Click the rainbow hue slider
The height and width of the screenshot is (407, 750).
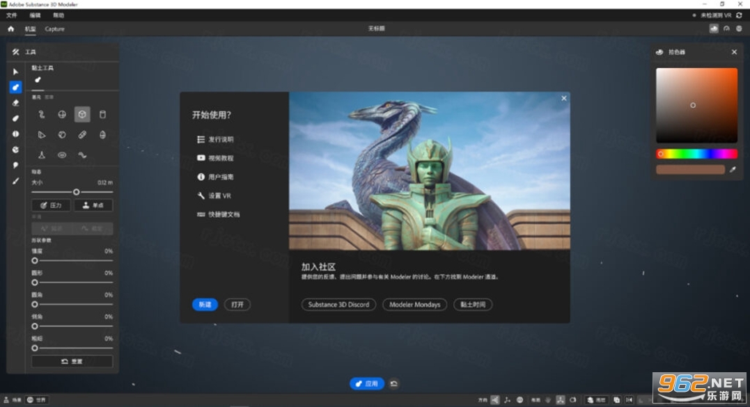click(x=696, y=154)
